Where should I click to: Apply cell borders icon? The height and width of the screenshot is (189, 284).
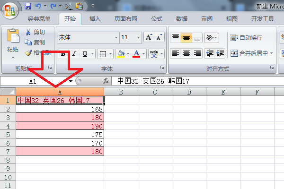pyautogui.click(x=103, y=54)
